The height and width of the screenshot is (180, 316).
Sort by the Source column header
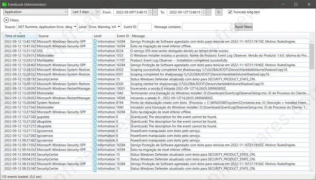[65, 36]
